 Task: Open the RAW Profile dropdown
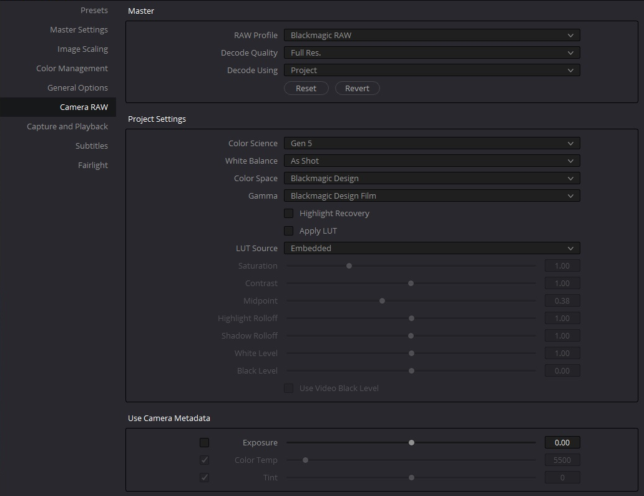click(x=432, y=36)
